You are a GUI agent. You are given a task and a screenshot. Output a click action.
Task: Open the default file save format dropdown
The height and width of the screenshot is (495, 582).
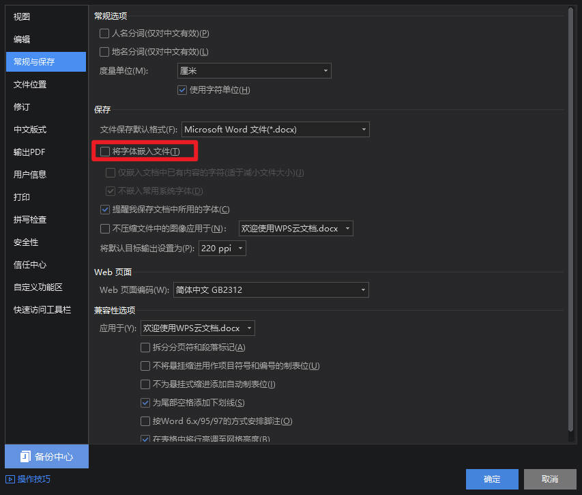tap(275, 129)
